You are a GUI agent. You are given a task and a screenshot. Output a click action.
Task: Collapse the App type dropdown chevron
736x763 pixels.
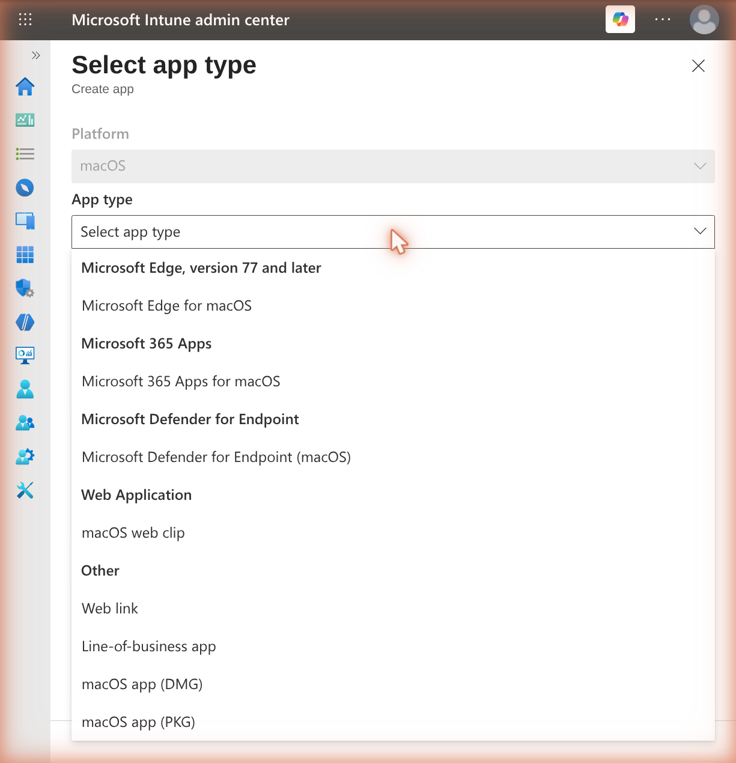tap(700, 231)
